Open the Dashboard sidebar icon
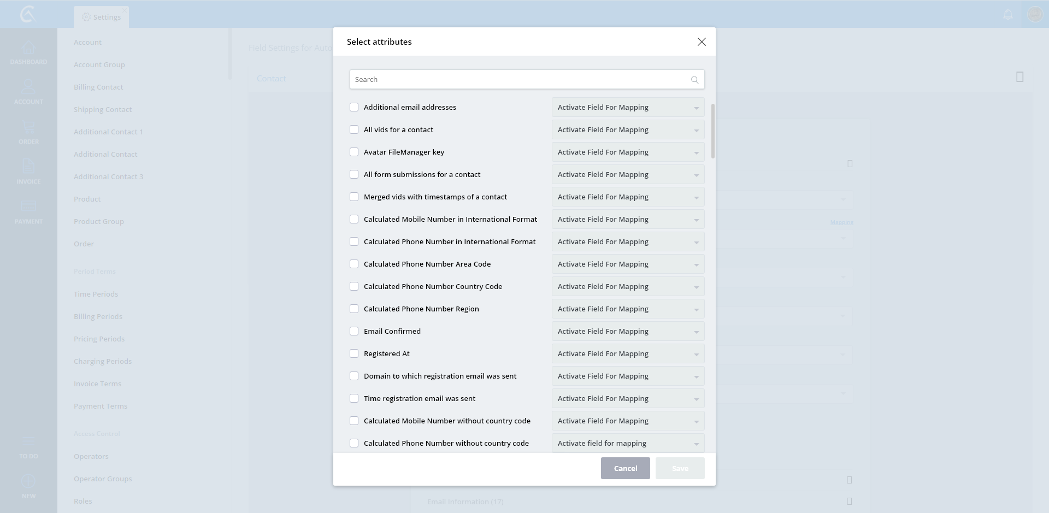The height and width of the screenshot is (513, 1049). tap(28, 52)
